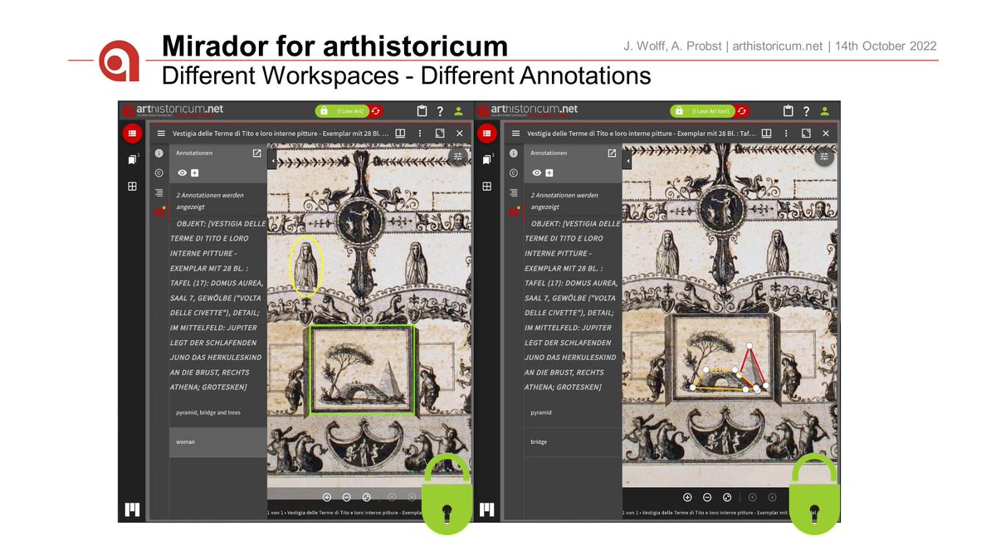996x560 pixels.
Task: Open bookmarks icon in right workspace sidebar
Action: coord(487,159)
